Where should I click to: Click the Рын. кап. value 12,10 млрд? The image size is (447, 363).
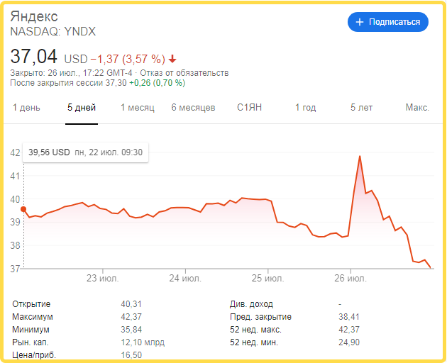[x=143, y=342]
